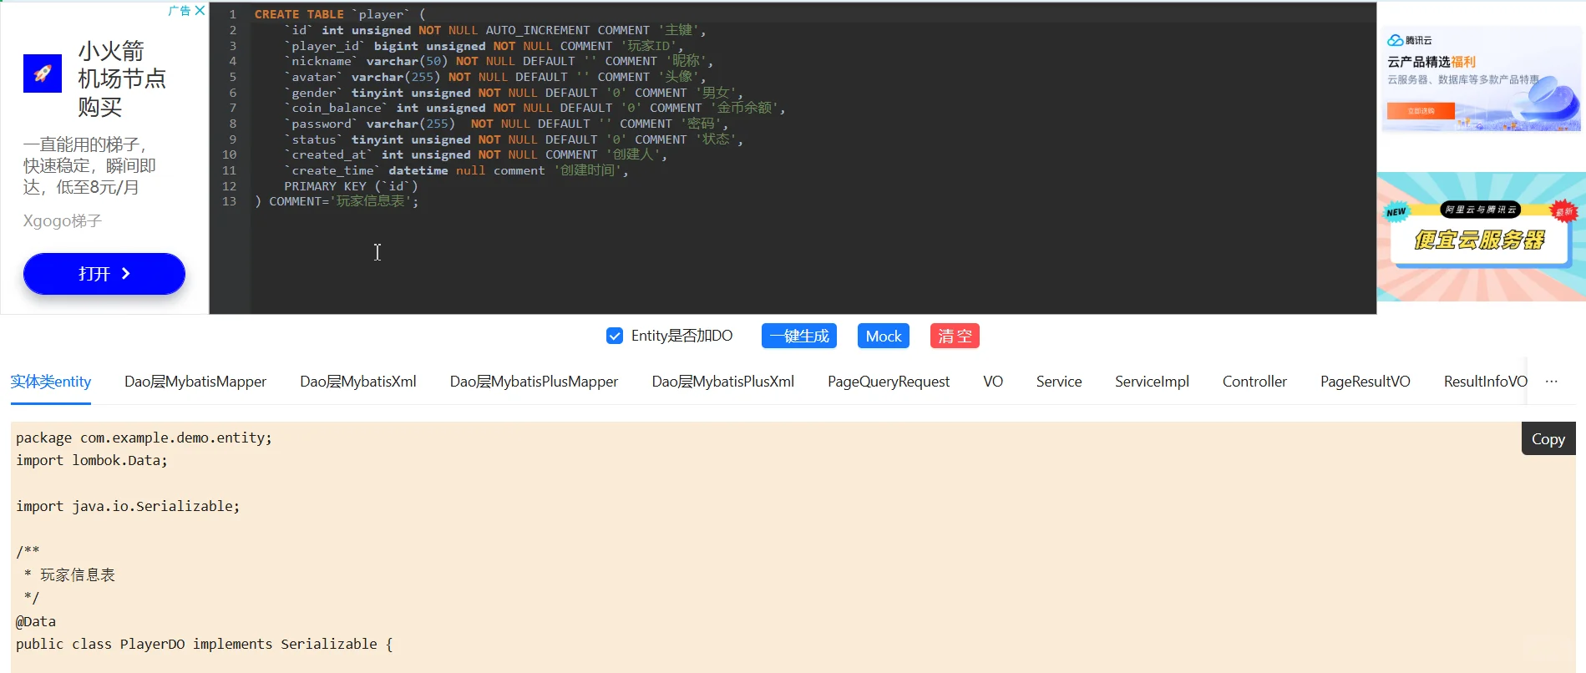The image size is (1586, 673).
Task: Click the Xgogo梯子 ad source link
Action: click(x=63, y=221)
